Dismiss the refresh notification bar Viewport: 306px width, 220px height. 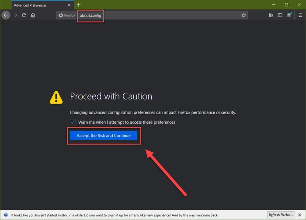click(299, 215)
